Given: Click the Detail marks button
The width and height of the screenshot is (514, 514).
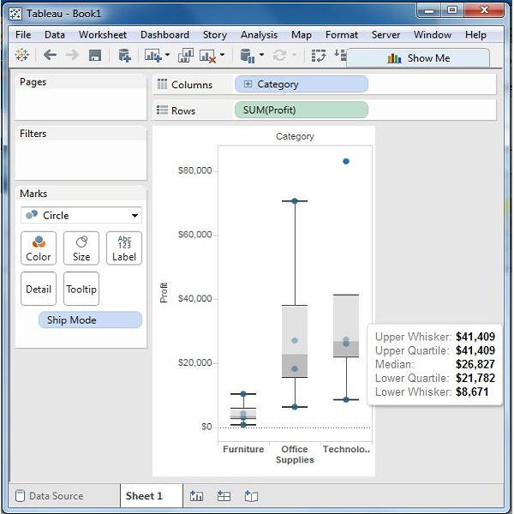Looking at the screenshot, I should click(39, 289).
